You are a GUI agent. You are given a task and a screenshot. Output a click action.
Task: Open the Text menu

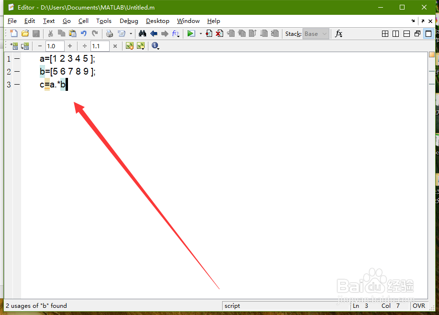pos(49,21)
